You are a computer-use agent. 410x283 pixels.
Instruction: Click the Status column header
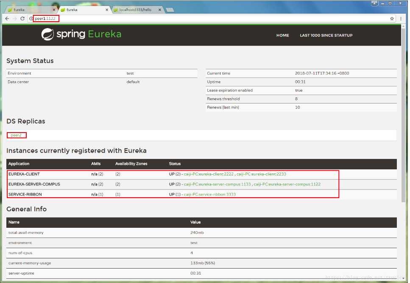coord(175,164)
